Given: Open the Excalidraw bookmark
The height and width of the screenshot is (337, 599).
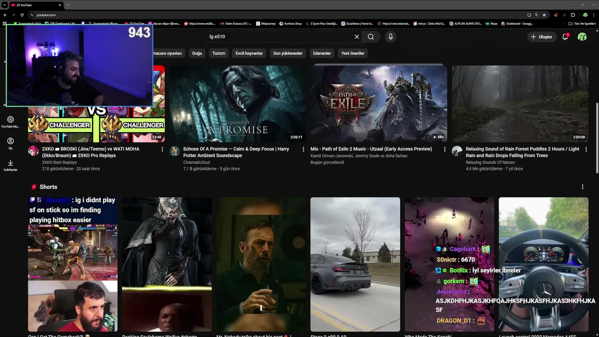Looking at the screenshot, I should coord(357,23).
